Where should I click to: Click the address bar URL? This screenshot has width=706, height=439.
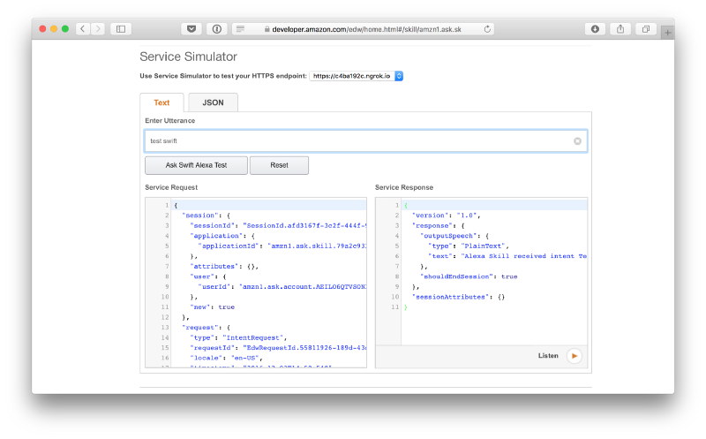click(366, 29)
